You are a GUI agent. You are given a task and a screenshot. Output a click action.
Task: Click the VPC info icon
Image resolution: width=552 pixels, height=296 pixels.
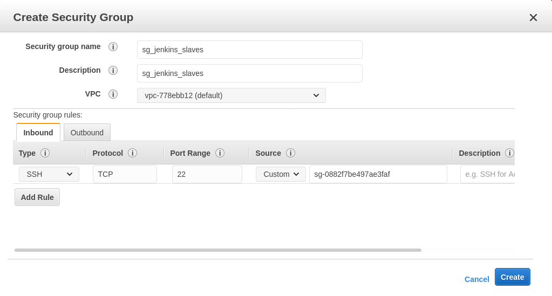point(113,94)
